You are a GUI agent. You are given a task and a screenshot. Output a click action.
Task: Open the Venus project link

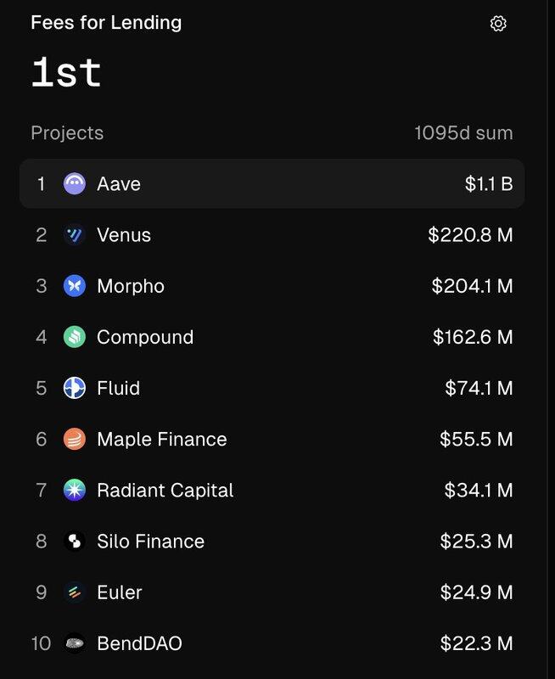coord(124,235)
